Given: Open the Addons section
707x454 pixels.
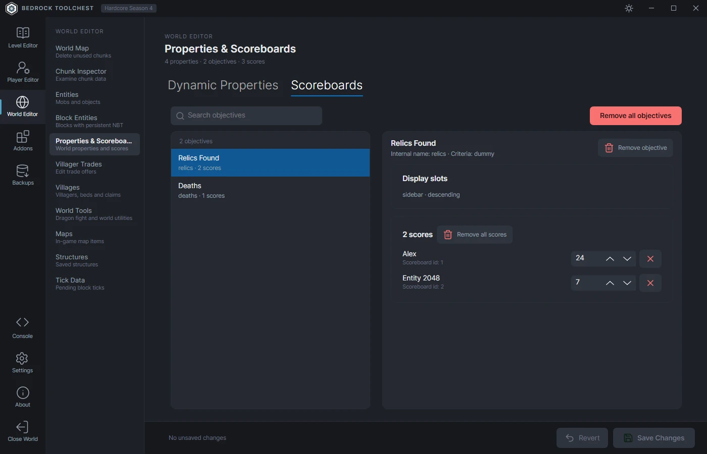Looking at the screenshot, I should 23,141.
